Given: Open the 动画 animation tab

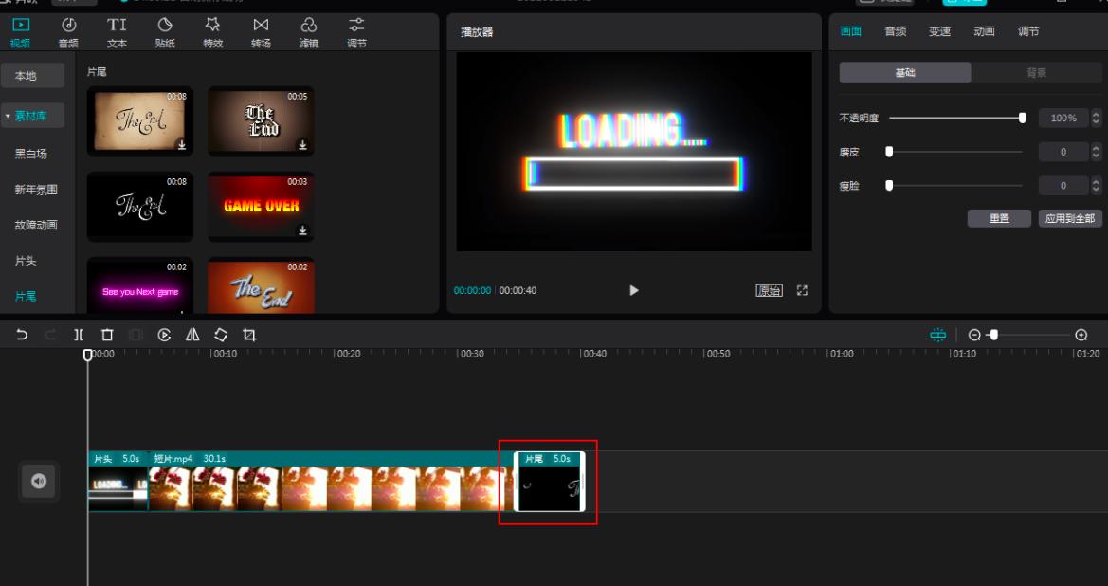Looking at the screenshot, I should 984,31.
